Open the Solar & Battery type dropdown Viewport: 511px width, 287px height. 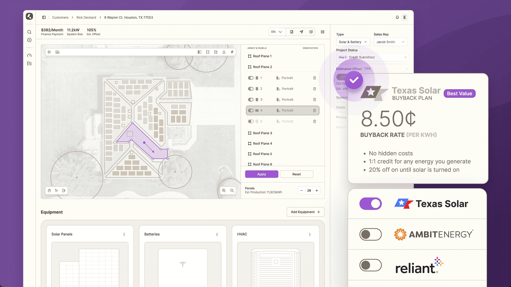tap(353, 42)
